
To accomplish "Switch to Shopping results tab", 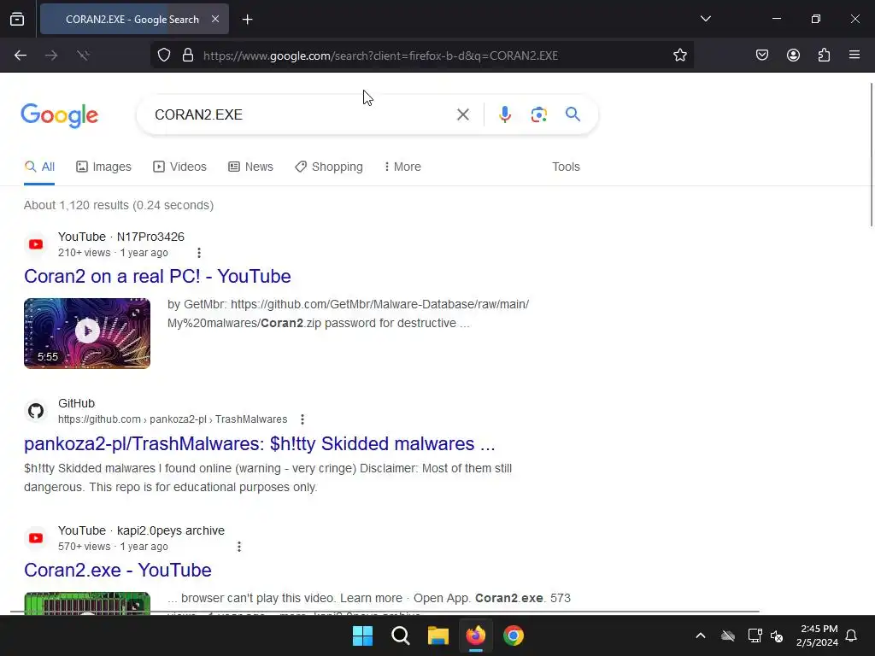I will (329, 167).
